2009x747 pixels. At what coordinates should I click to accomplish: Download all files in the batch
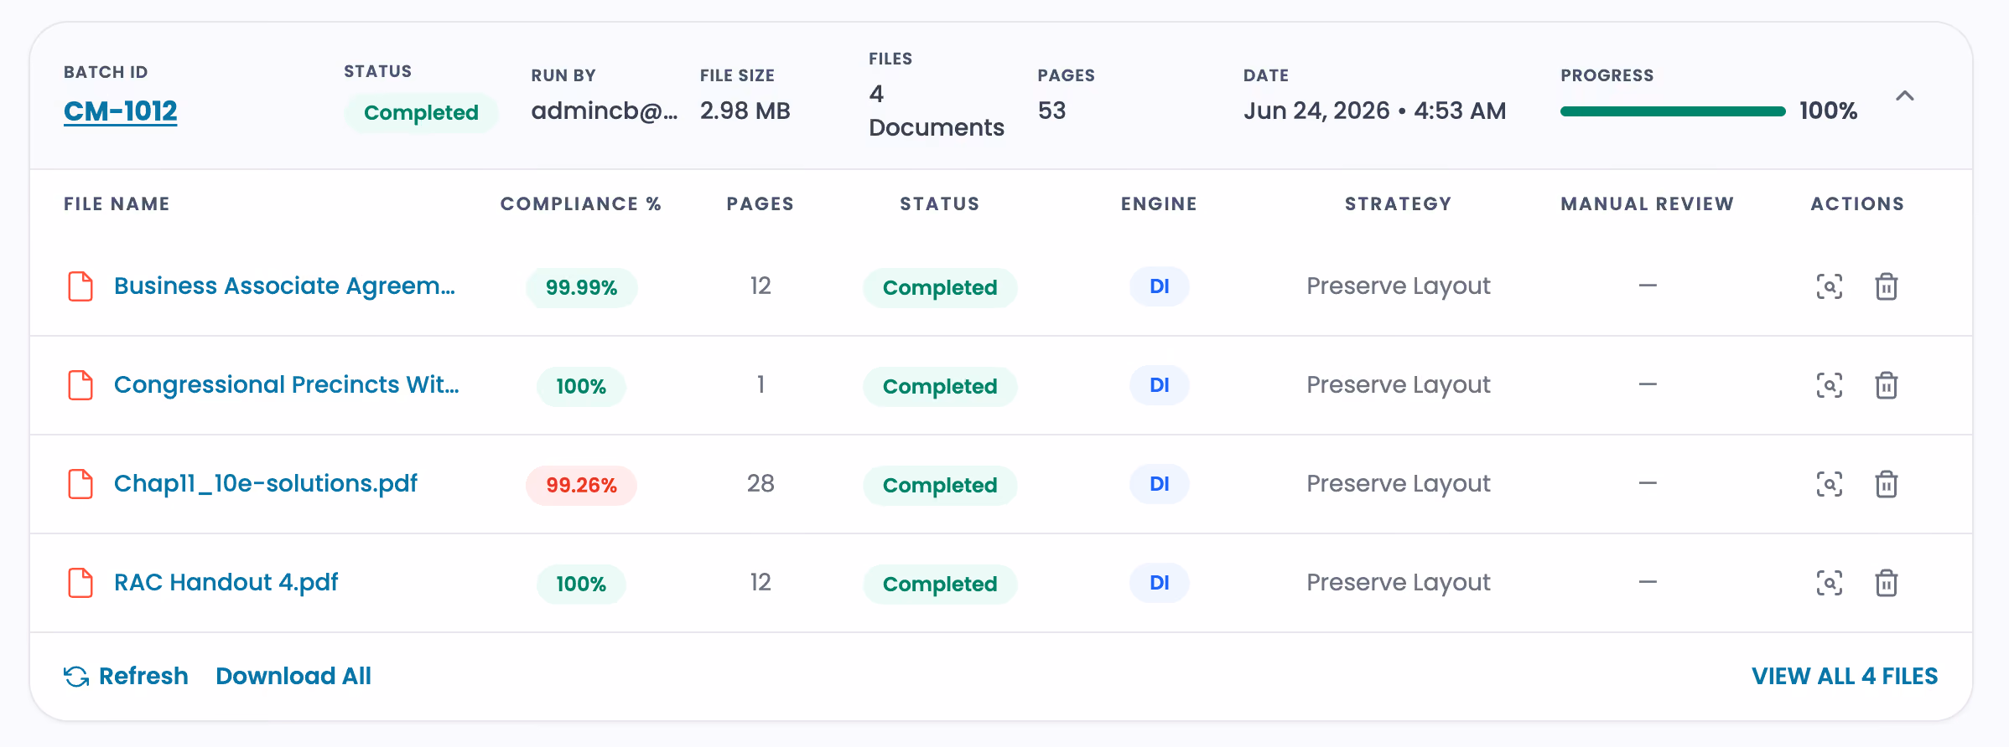click(293, 676)
